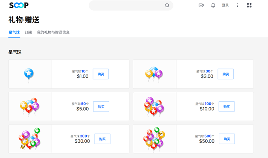
Task: Click the SOOP logo
Action: point(19,6)
